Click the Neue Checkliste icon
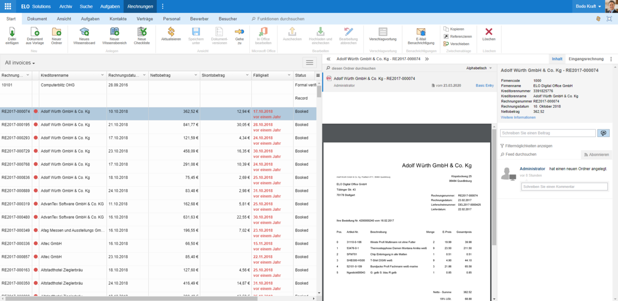 tap(142, 32)
